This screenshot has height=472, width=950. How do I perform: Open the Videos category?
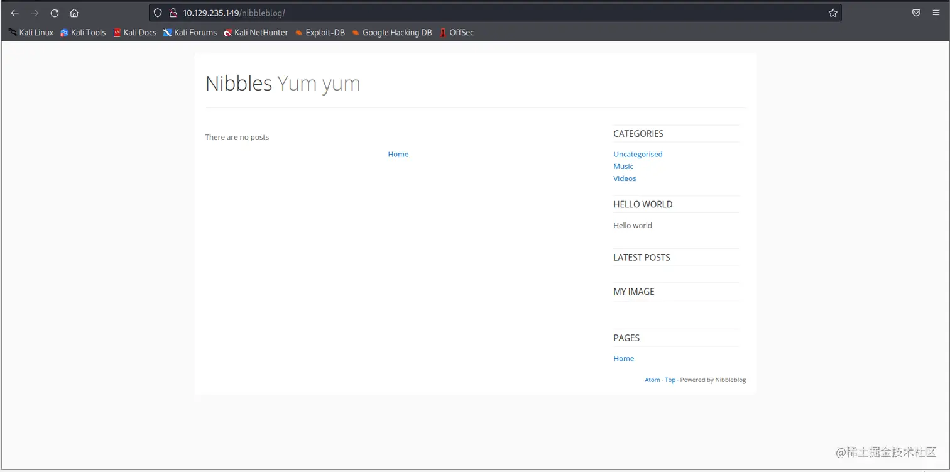point(625,178)
